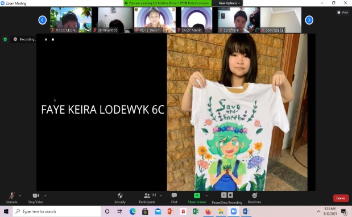
Task: Open the Participants panel
Action: tap(147, 196)
